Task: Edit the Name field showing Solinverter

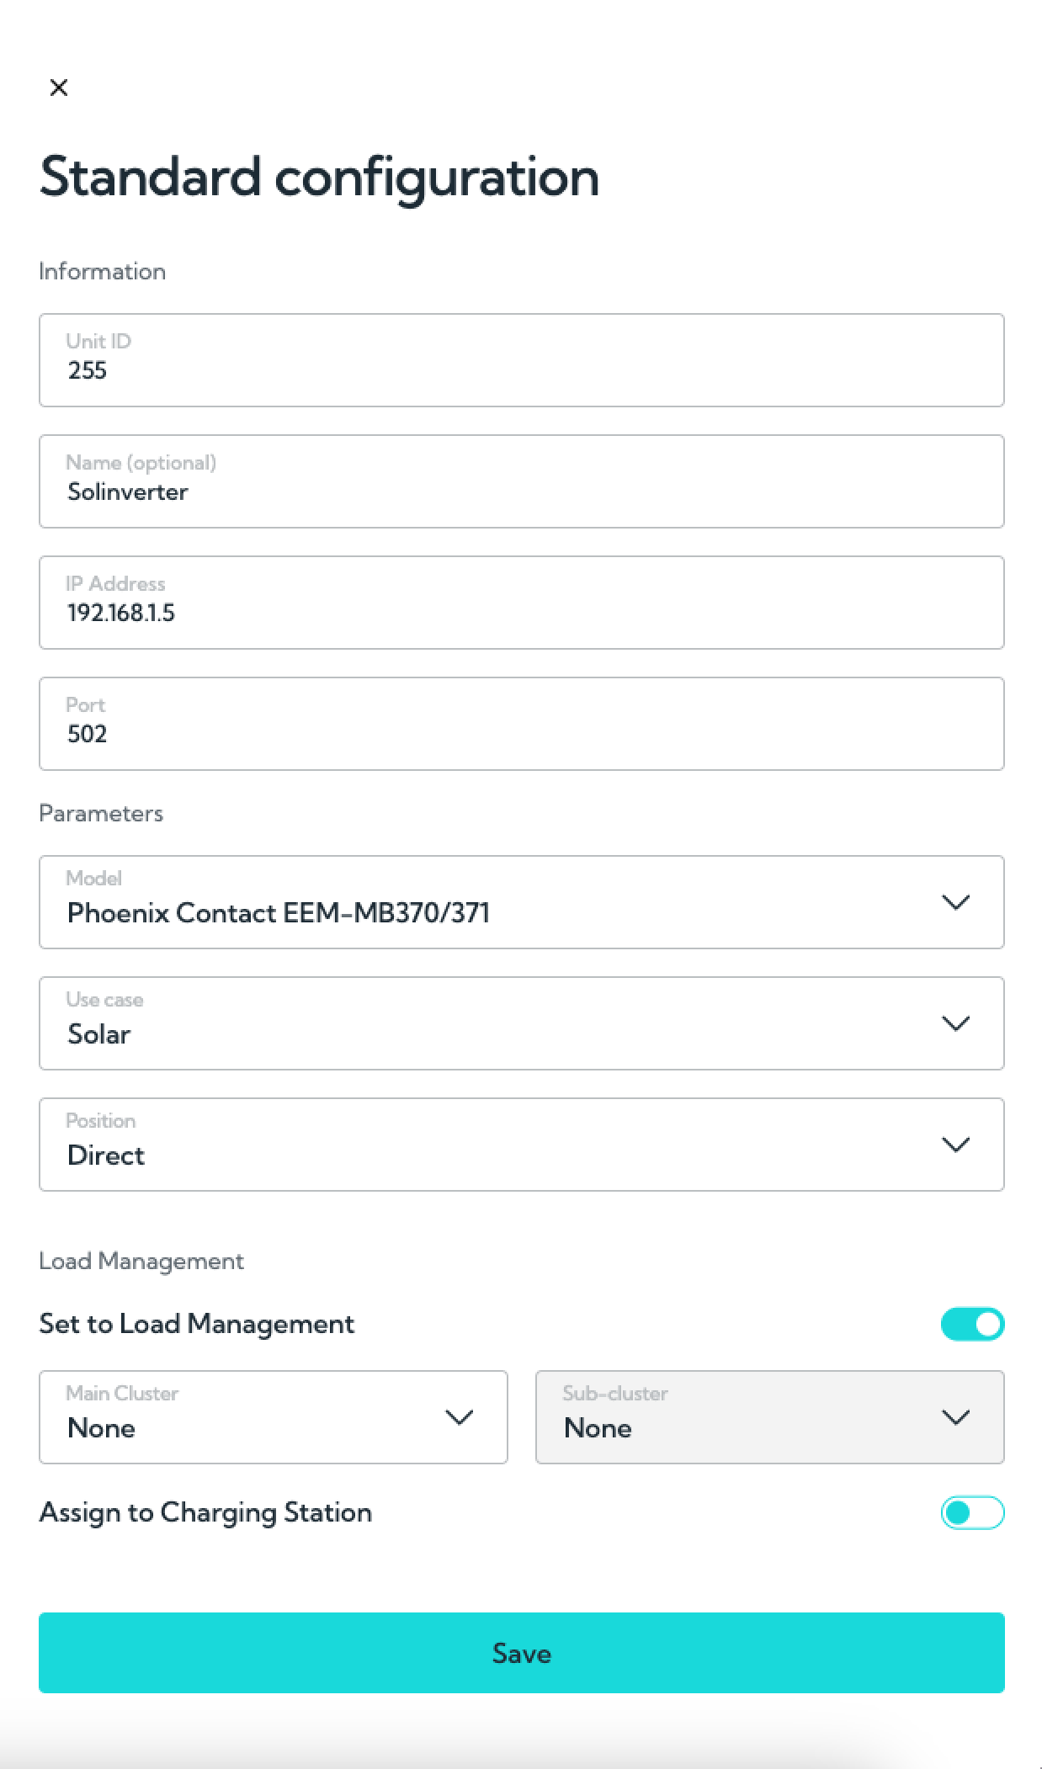Action: click(522, 481)
